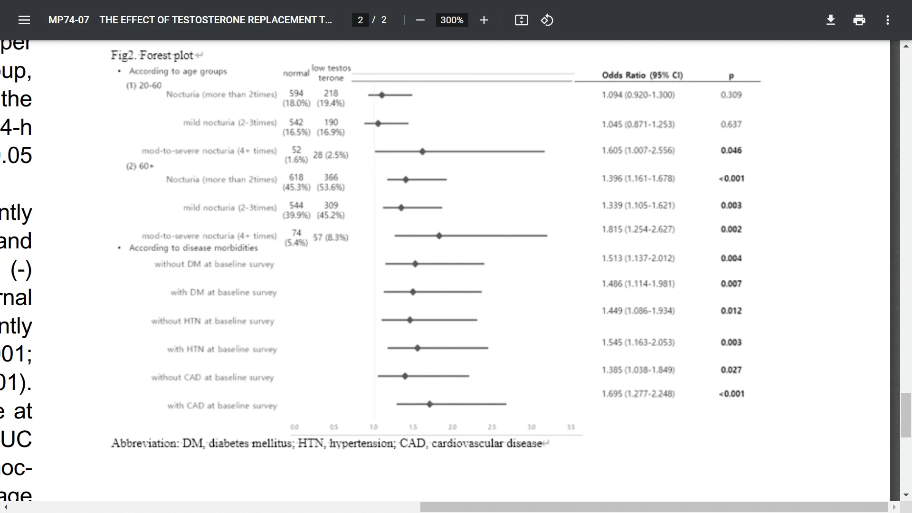The height and width of the screenshot is (513, 912).
Task: Click the vertical scrollbar down arrow
Action: point(906,495)
